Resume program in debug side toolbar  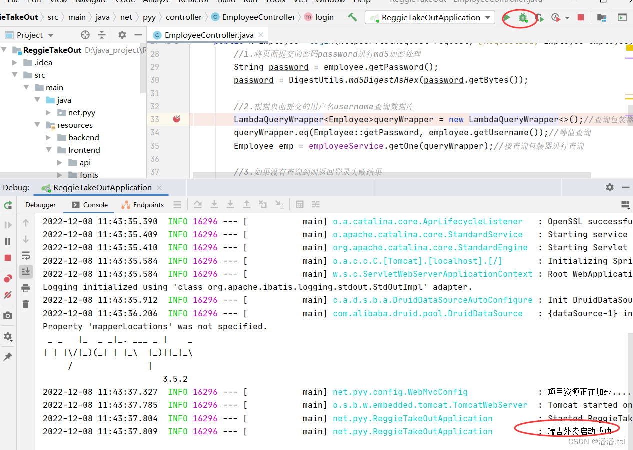pos(8,225)
